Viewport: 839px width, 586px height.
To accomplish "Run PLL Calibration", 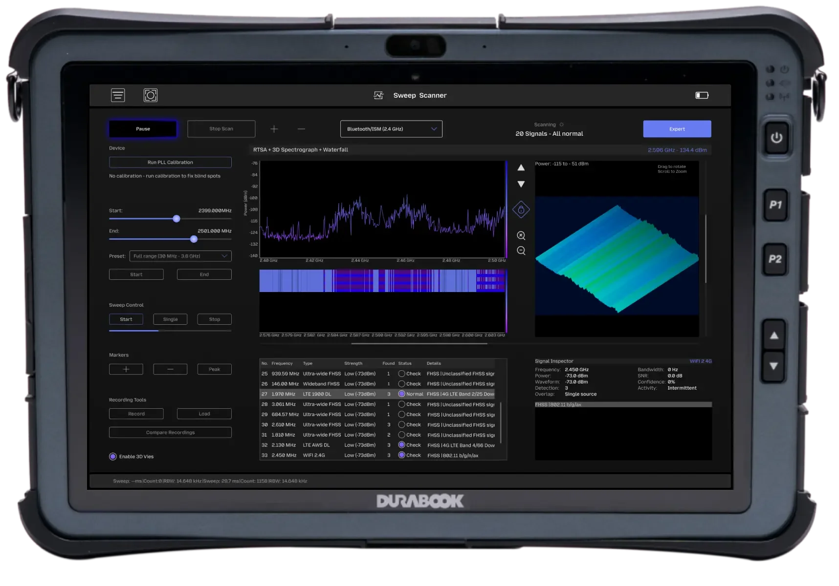I will click(170, 162).
